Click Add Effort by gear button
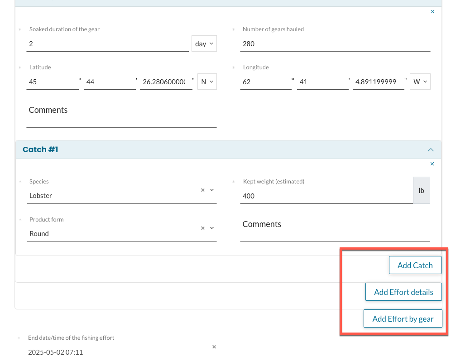The image size is (451, 357). coord(403,319)
